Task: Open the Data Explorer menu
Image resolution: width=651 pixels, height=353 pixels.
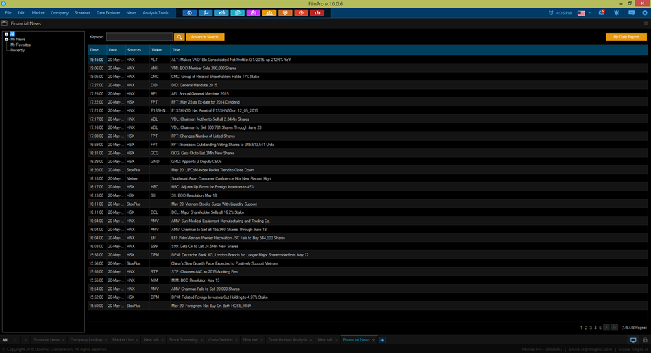Action: point(108,13)
